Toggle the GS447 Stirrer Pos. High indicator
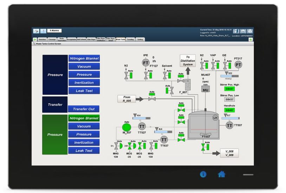 pos(229,89)
